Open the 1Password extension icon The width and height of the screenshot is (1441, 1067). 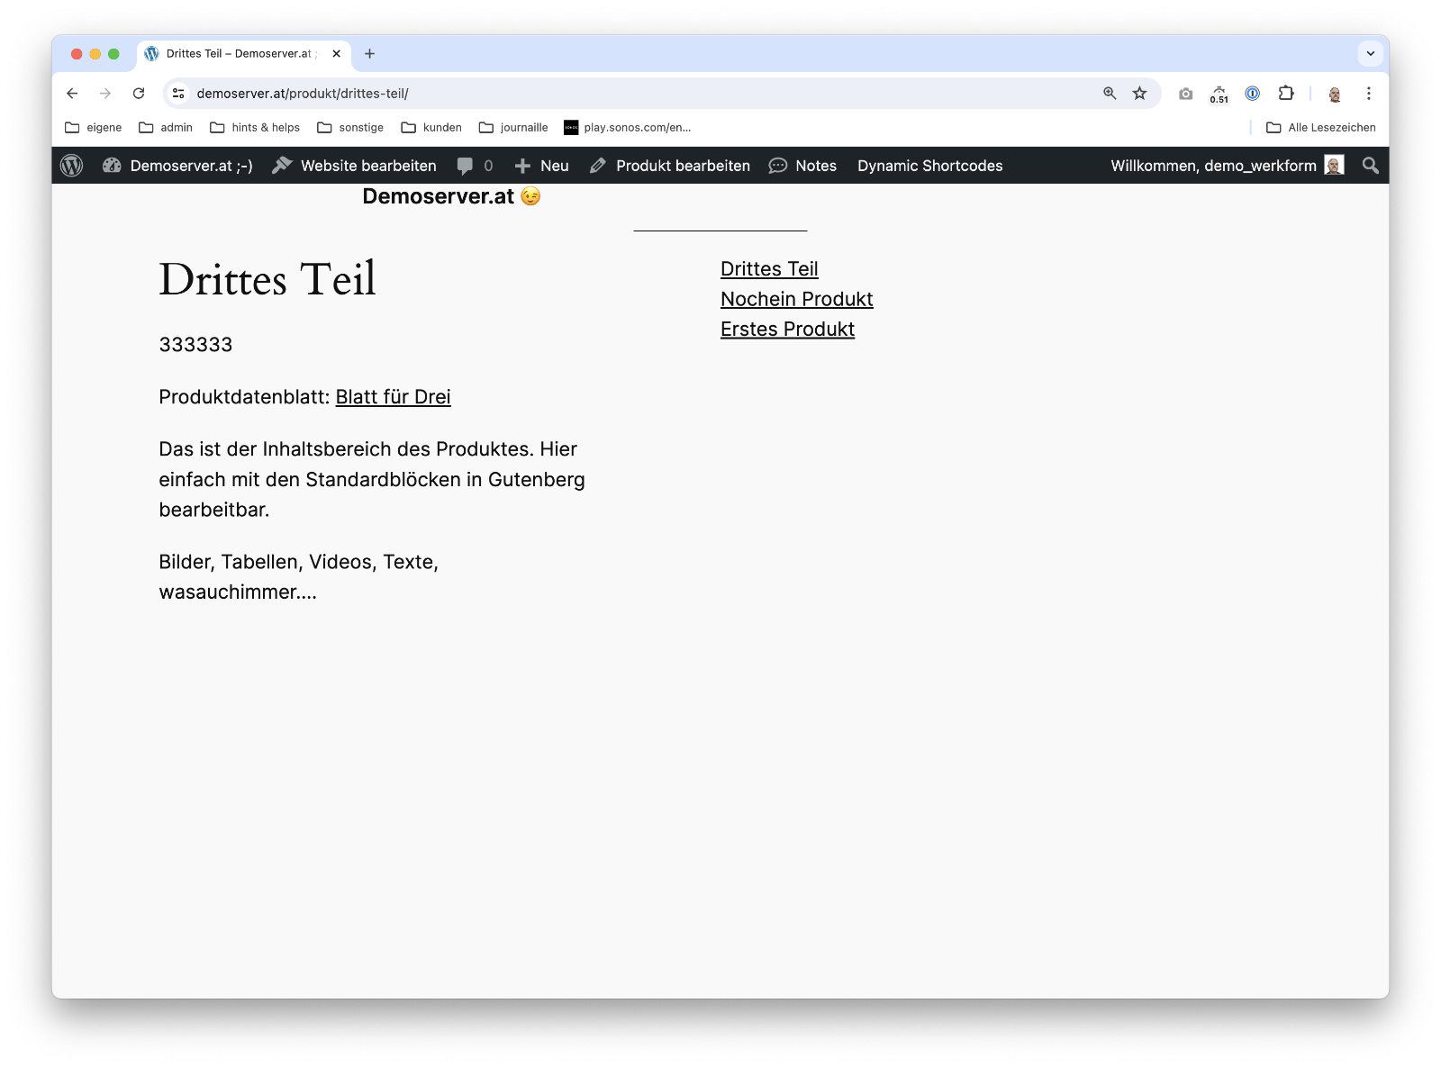pos(1252,94)
